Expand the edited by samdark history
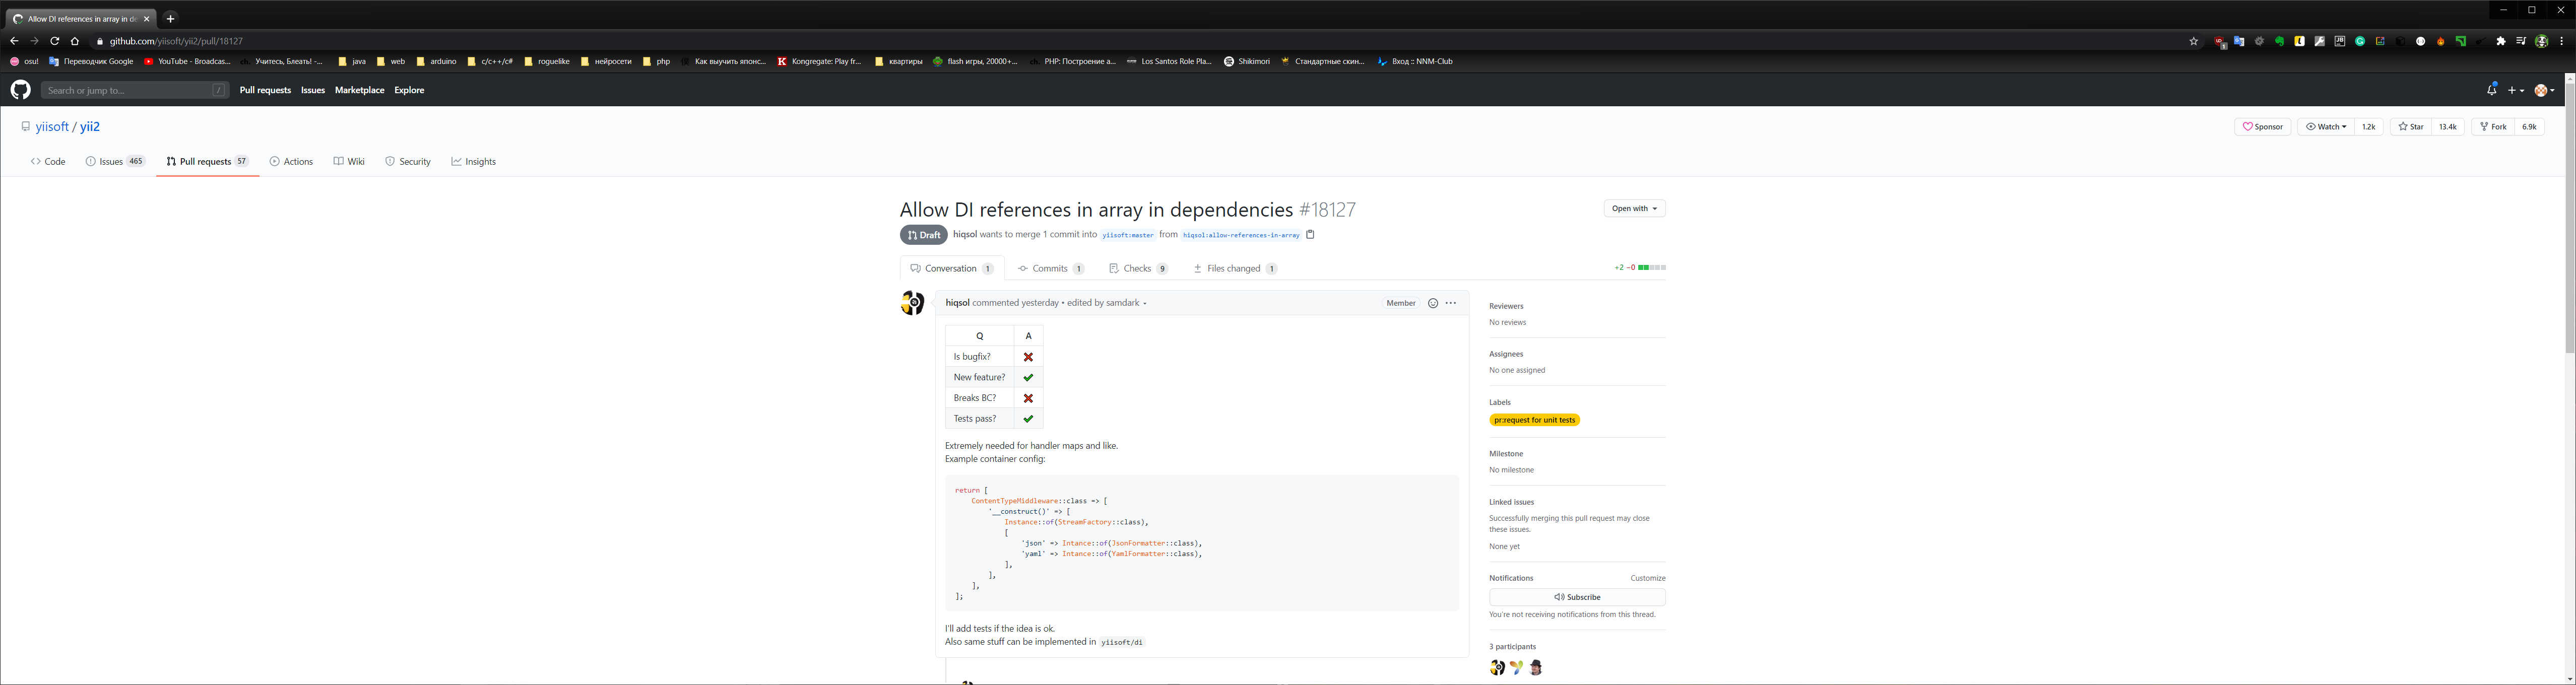 coord(1107,303)
